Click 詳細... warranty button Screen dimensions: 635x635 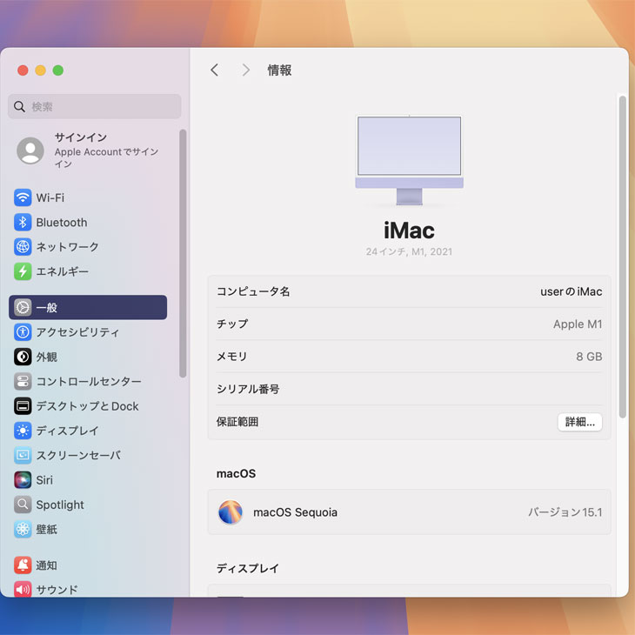[x=580, y=422]
